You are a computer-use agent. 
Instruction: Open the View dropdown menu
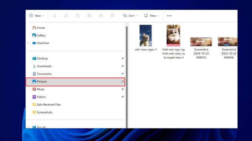click(x=152, y=16)
